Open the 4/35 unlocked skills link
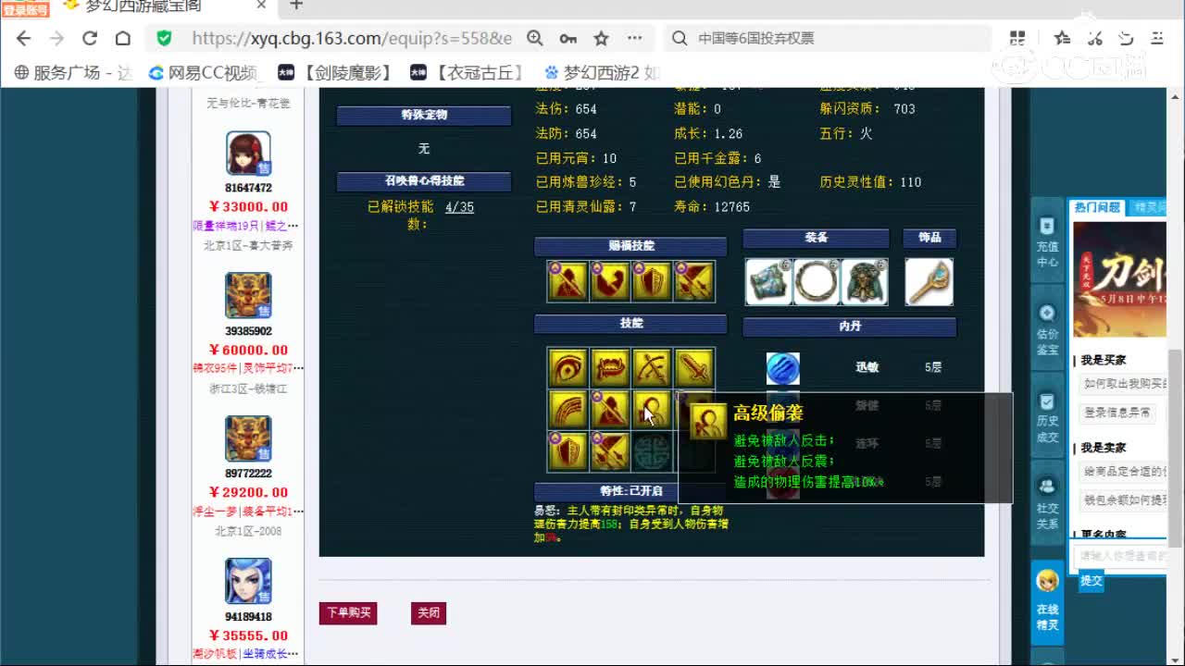This screenshot has height=666, width=1185. [459, 207]
